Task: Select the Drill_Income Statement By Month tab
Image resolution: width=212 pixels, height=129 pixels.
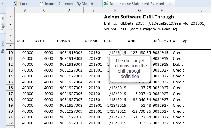Action: tap(138, 4)
